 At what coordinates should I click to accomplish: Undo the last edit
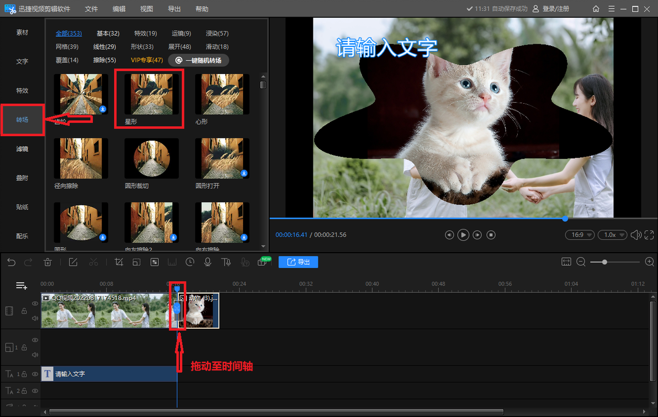pos(12,262)
